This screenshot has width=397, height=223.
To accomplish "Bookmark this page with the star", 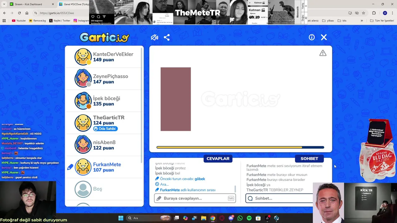I will [x=364, y=13].
